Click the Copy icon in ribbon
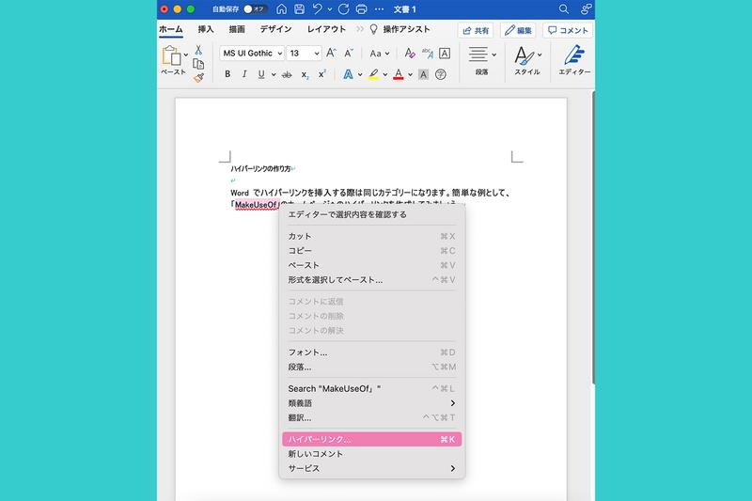752x501 pixels. pyautogui.click(x=198, y=64)
